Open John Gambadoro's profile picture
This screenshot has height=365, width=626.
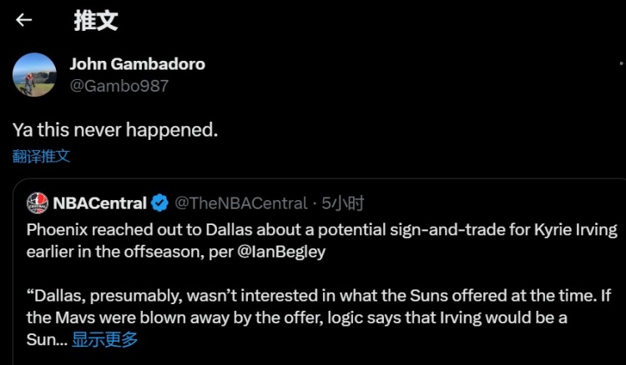pyautogui.click(x=34, y=75)
